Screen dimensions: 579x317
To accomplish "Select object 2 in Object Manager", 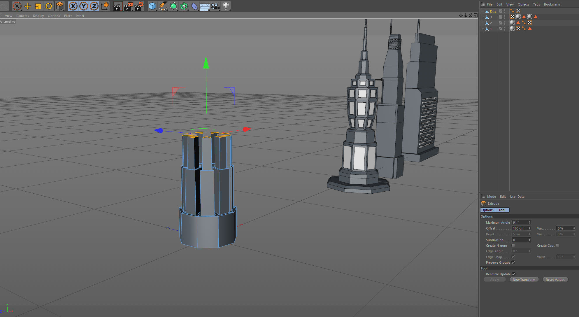I will [491, 23].
